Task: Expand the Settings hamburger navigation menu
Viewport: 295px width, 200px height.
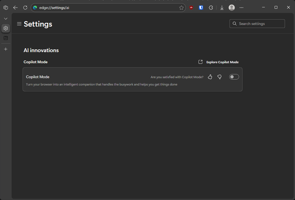Action: 19,24
